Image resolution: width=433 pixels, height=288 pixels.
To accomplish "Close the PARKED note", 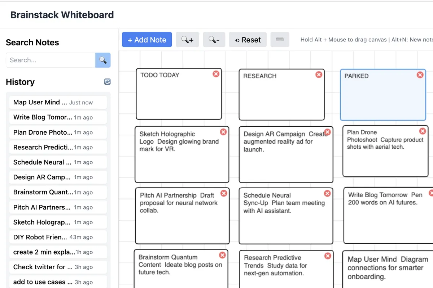I will pos(420,75).
